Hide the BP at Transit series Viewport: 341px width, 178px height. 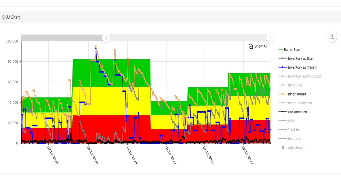[297, 94]
